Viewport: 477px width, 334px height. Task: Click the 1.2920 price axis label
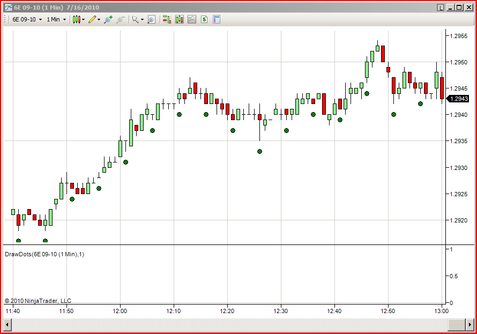[458, 220]
